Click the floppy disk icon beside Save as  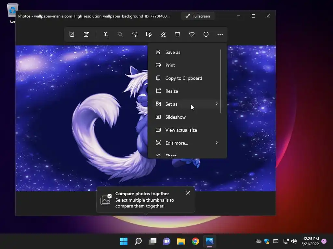tap(158, 52)
